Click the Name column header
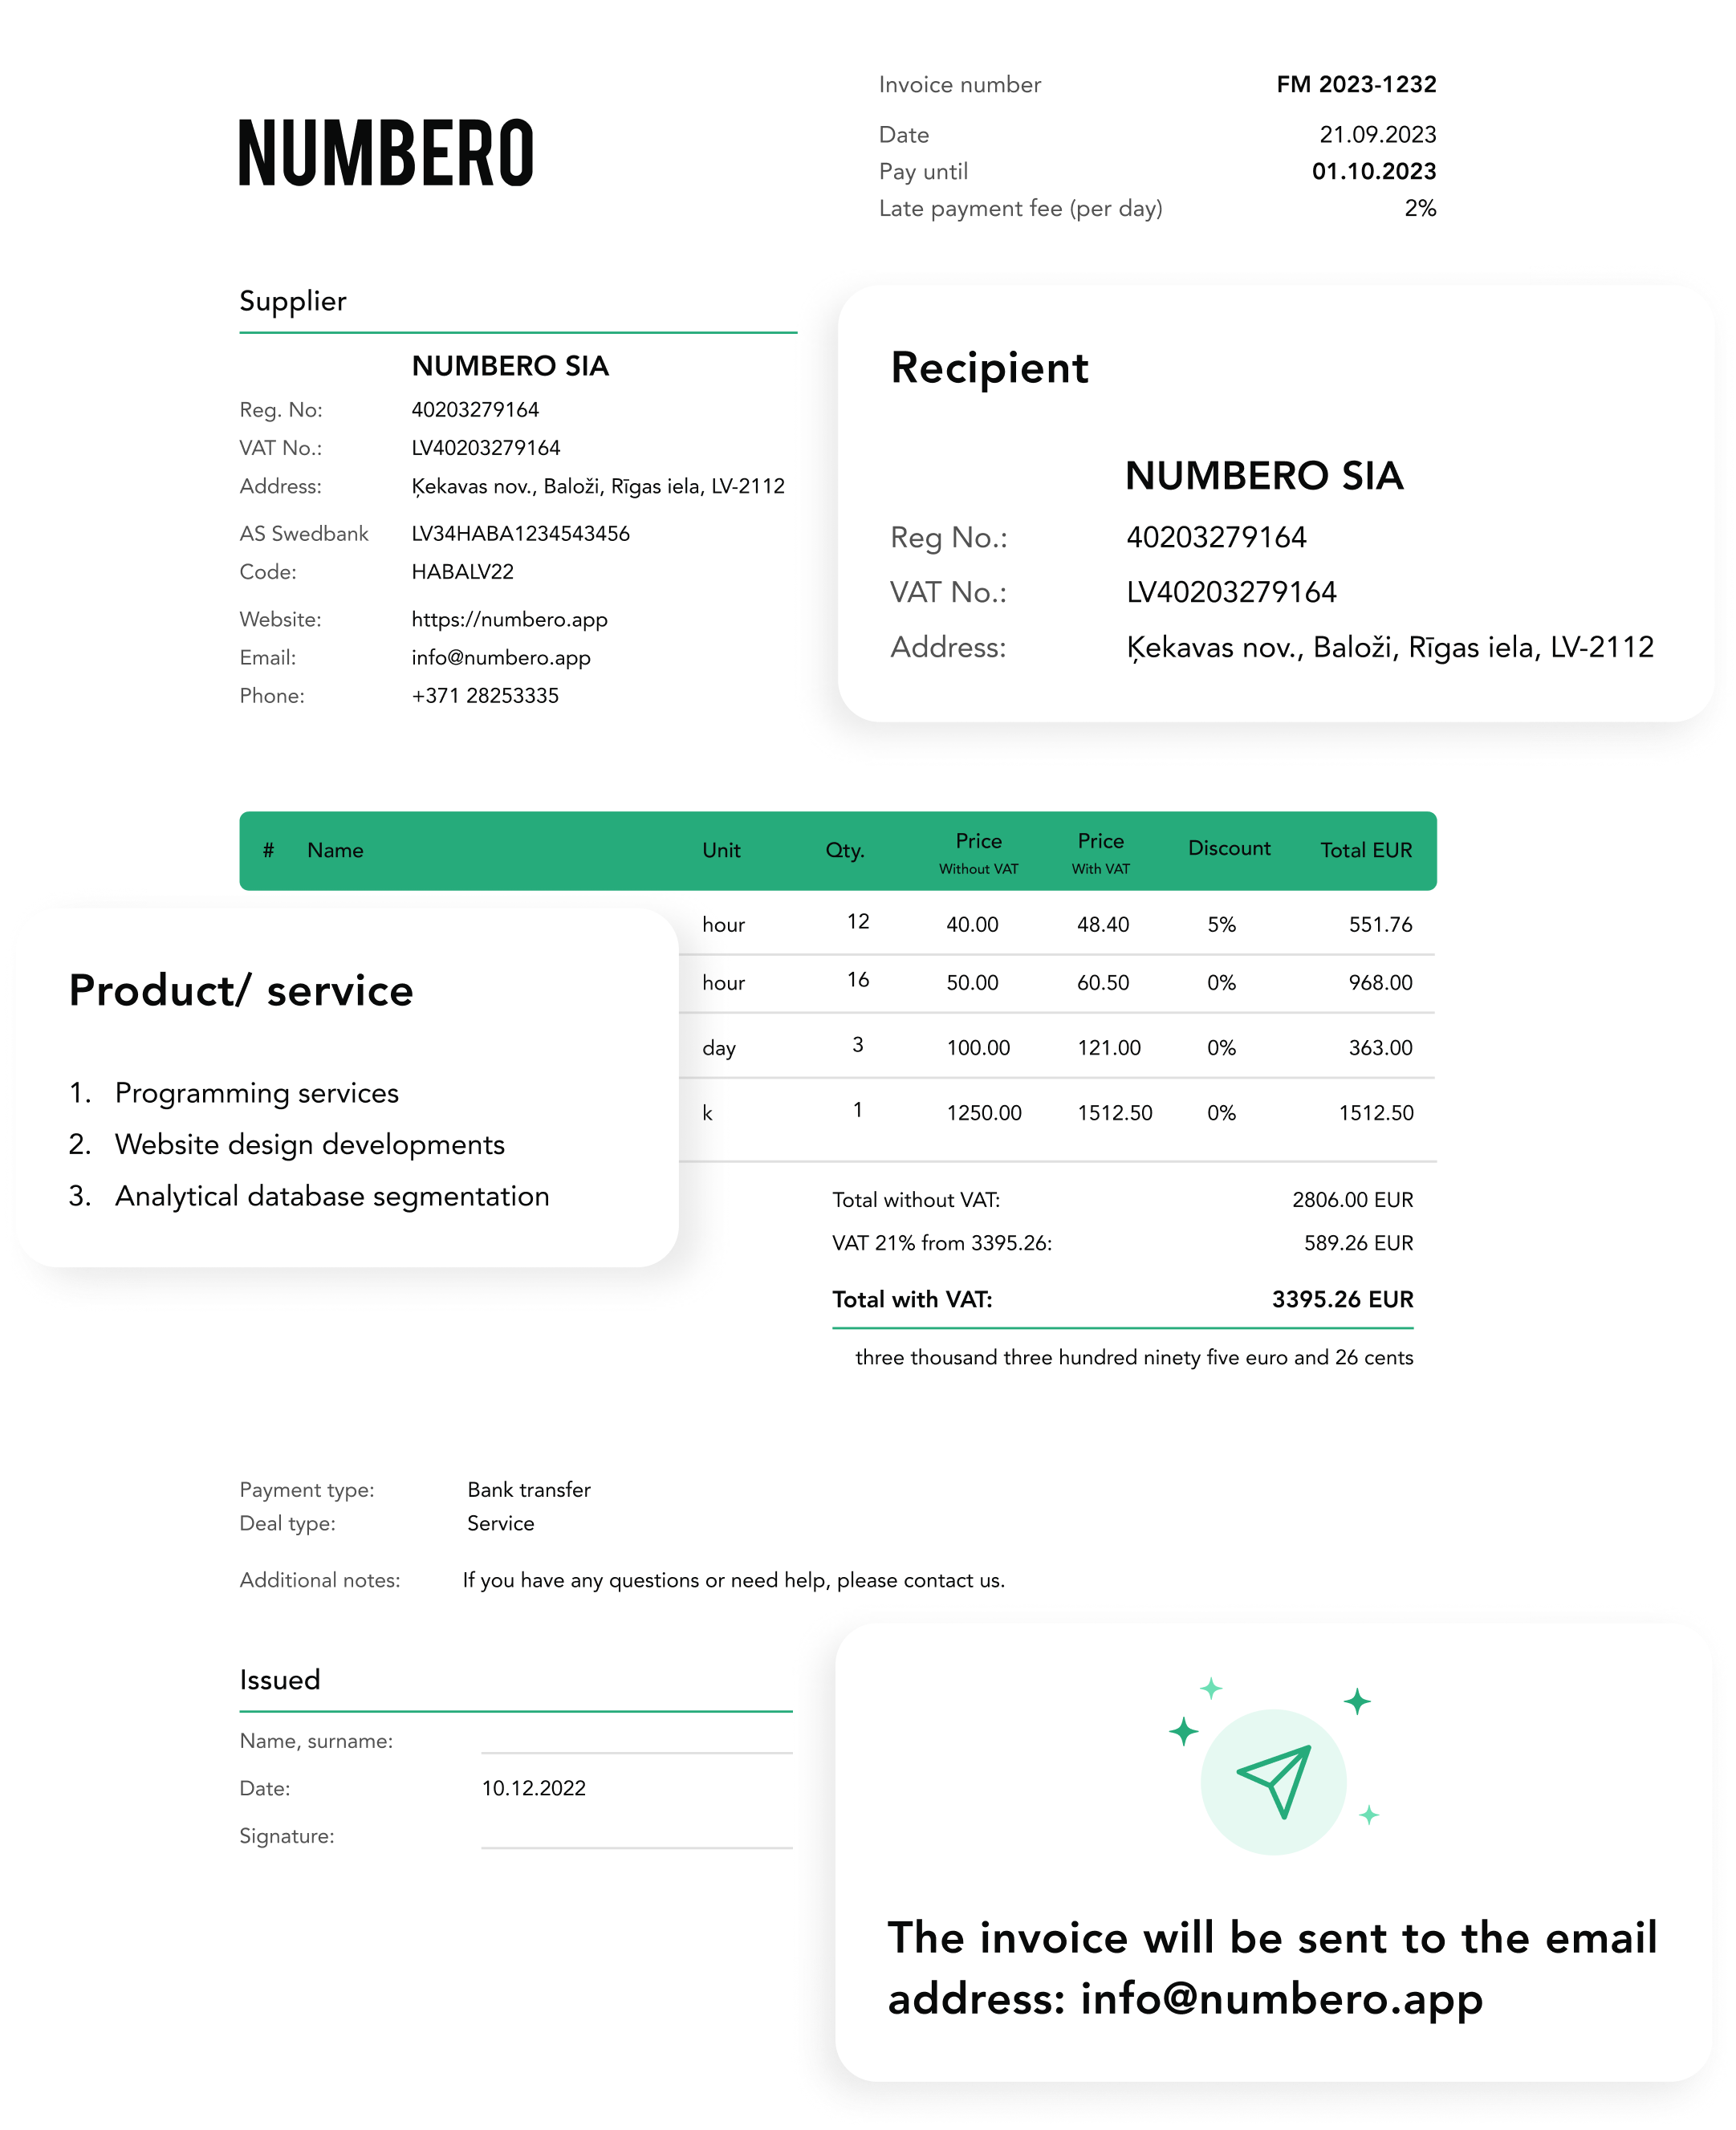 coord(335,850)
